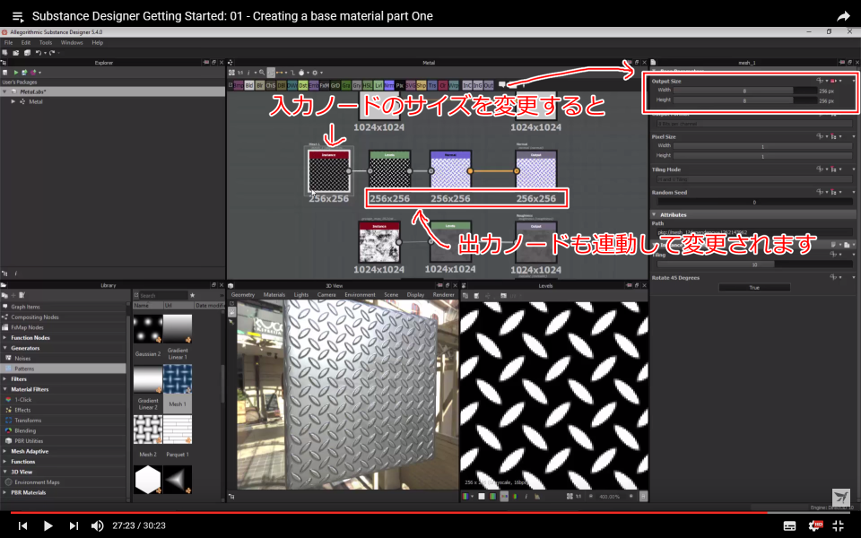Collapse the Material Filters category
The height and width of the screenshot is (538, 861).
click(x=5, y=389)
